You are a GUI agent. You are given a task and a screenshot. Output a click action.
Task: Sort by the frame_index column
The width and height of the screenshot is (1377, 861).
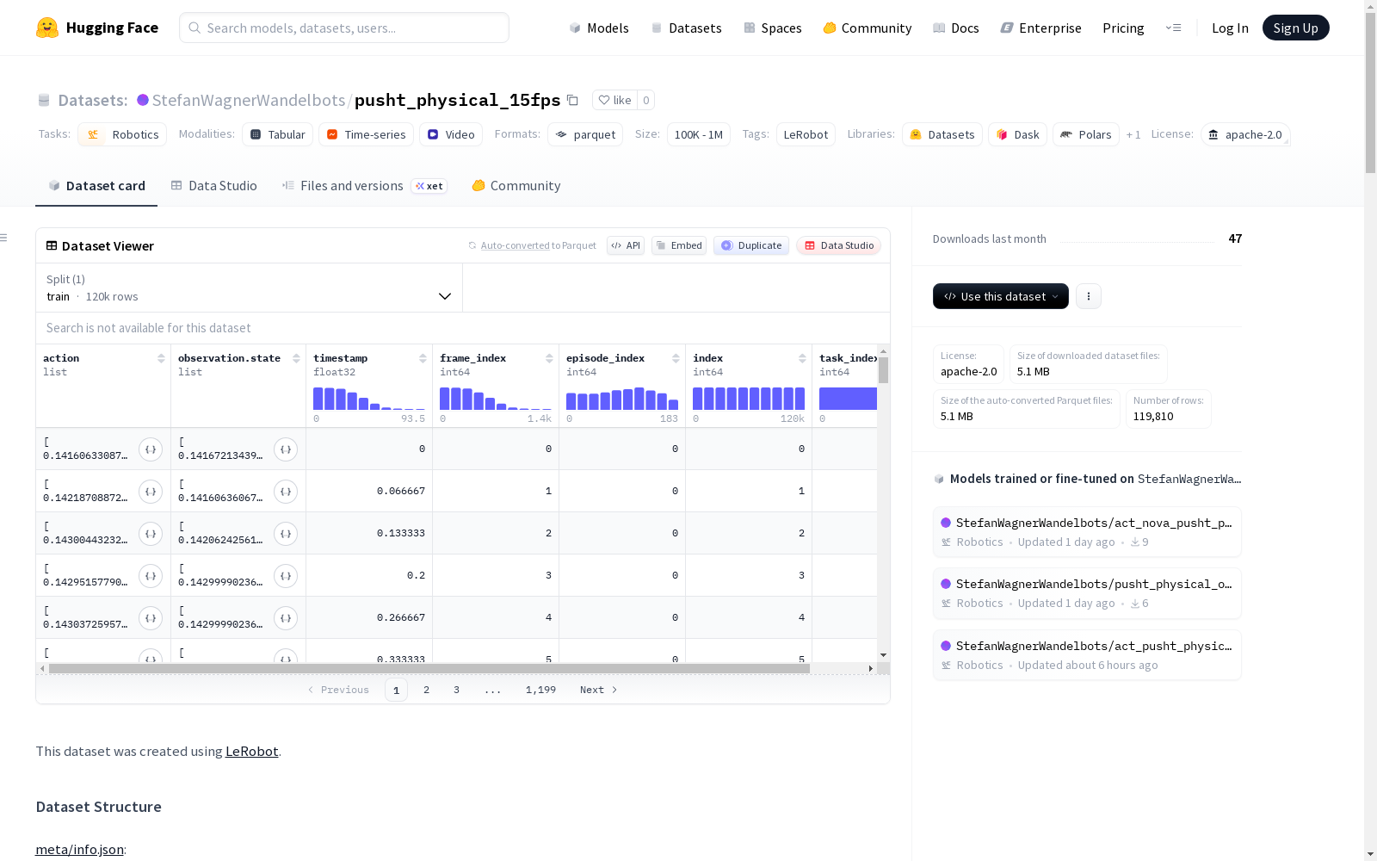click(x=549, y=358)
